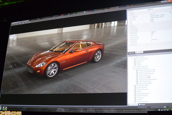
Task: Click the carpaint_preset_yellow icon
Action: tap(137, 84)
